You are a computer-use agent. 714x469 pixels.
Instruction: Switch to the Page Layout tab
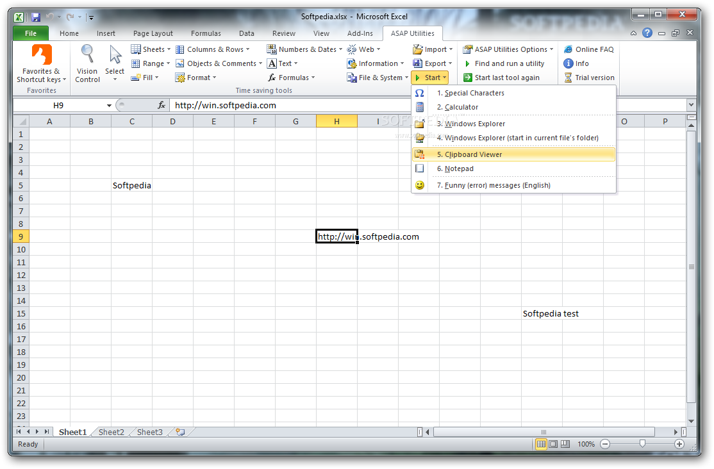point(153,33)
